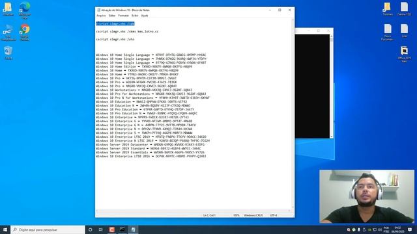Image resolution: width=417 pixels, height=234 pixels.
Task: Open the taskbar clock and date
Action: point(397,229)
